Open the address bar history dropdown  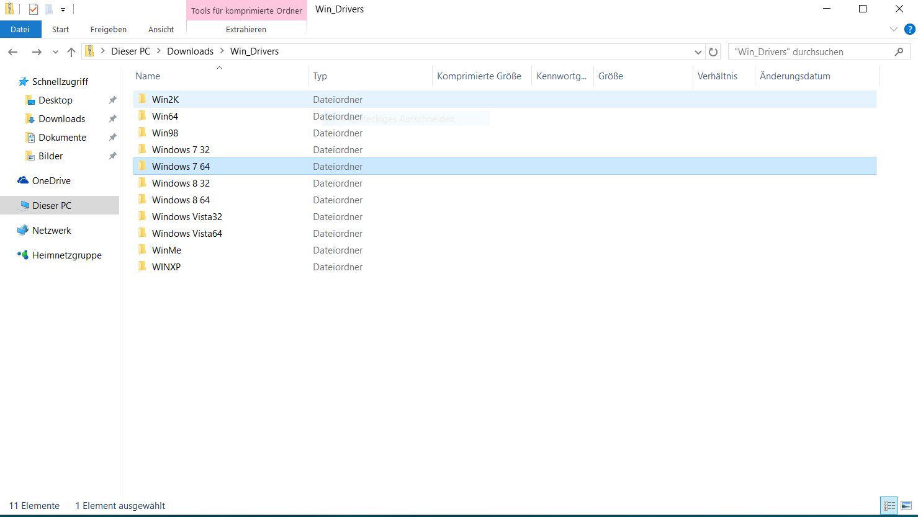698,52
